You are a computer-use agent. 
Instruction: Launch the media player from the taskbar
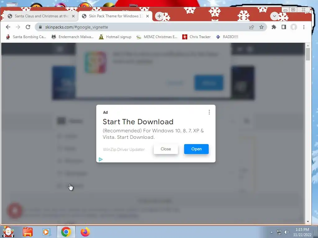point(46,232)
